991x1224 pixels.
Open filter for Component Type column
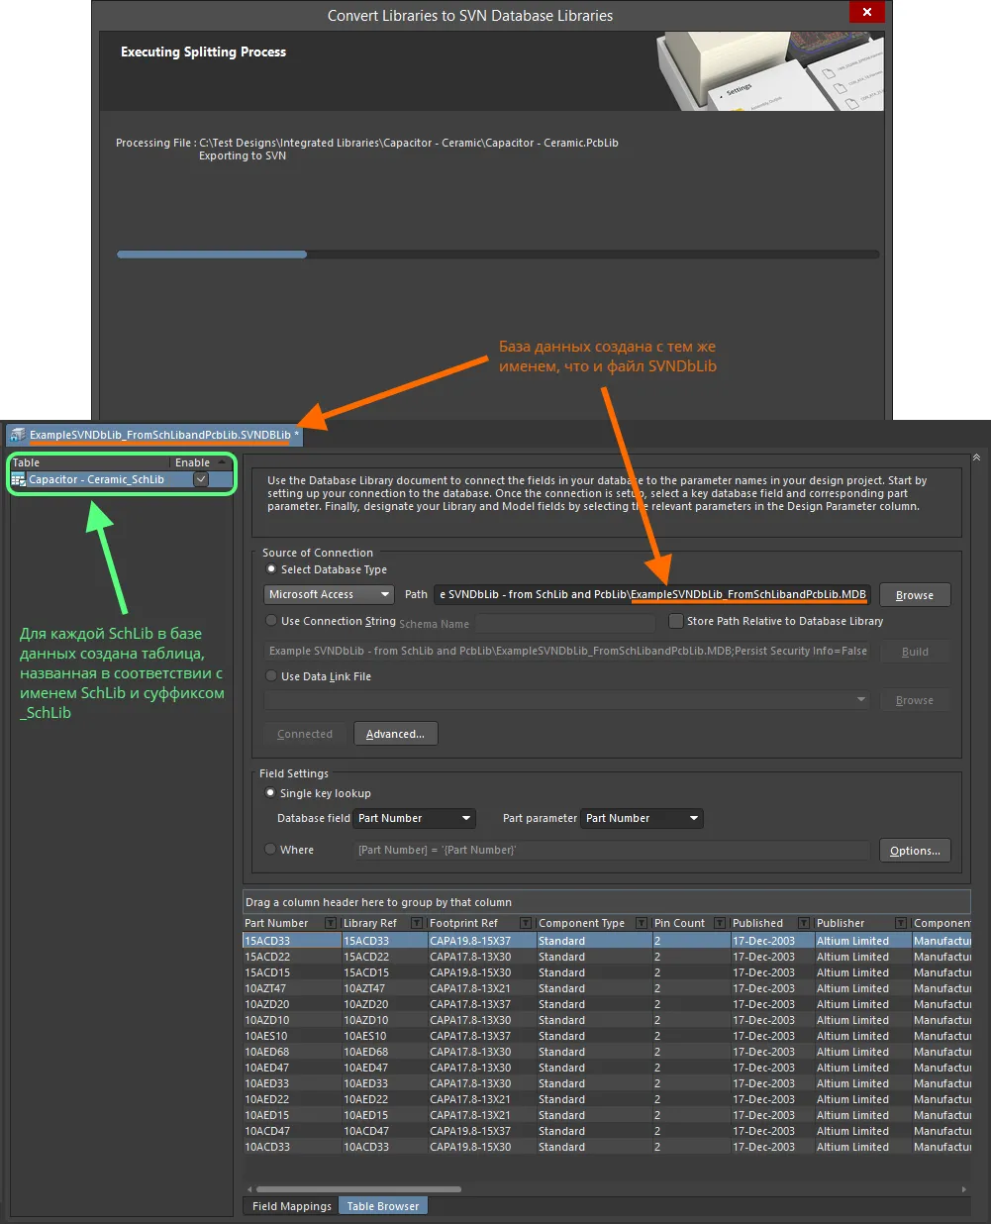(x=642, y=923)
